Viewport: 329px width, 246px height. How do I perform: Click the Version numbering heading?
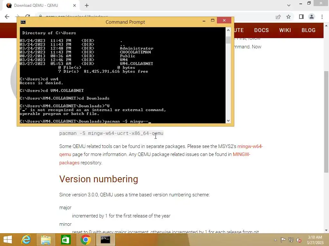pos(99,179)
